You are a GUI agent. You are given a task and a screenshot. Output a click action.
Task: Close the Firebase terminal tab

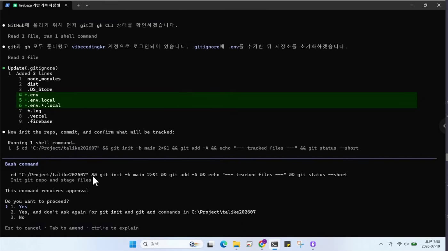coord(66,5)
